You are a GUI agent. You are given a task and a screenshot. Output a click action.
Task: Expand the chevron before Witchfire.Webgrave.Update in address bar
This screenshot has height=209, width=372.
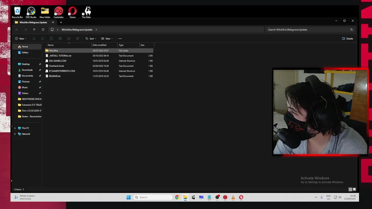[58, 30]
